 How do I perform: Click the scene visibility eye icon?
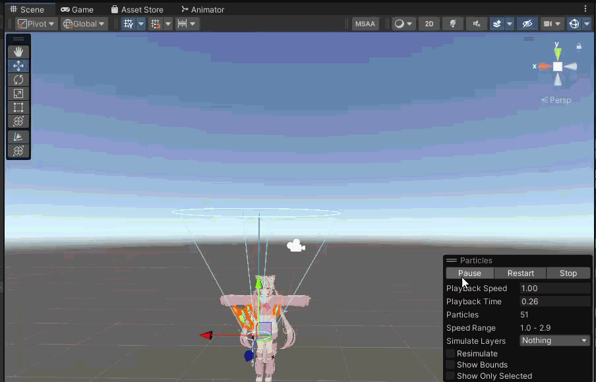coord(527,24)
